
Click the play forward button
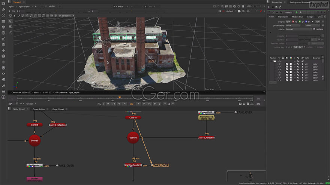138,104
